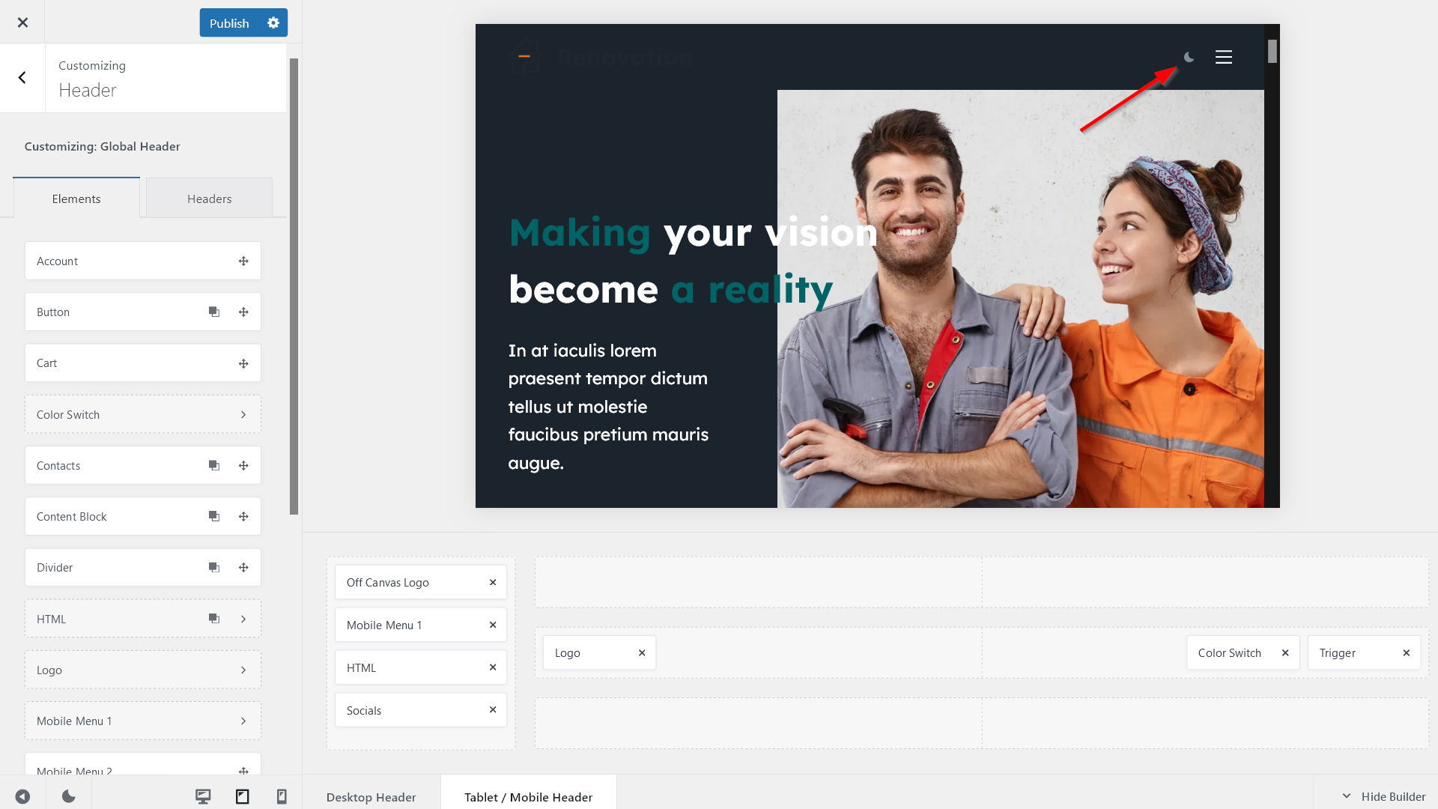The height and width of the screenshot is (809, 1438).
Task: Click the hamburger menu icon
Action: point(1224,57)
